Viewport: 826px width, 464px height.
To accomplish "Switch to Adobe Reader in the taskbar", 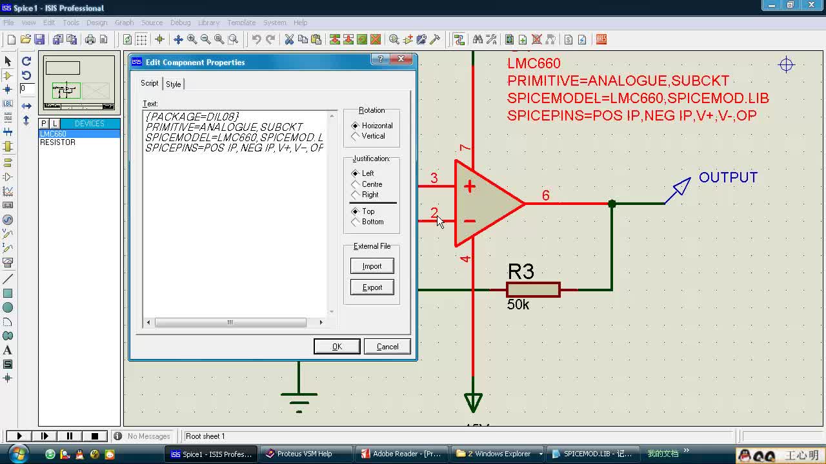I will [401, 454].
